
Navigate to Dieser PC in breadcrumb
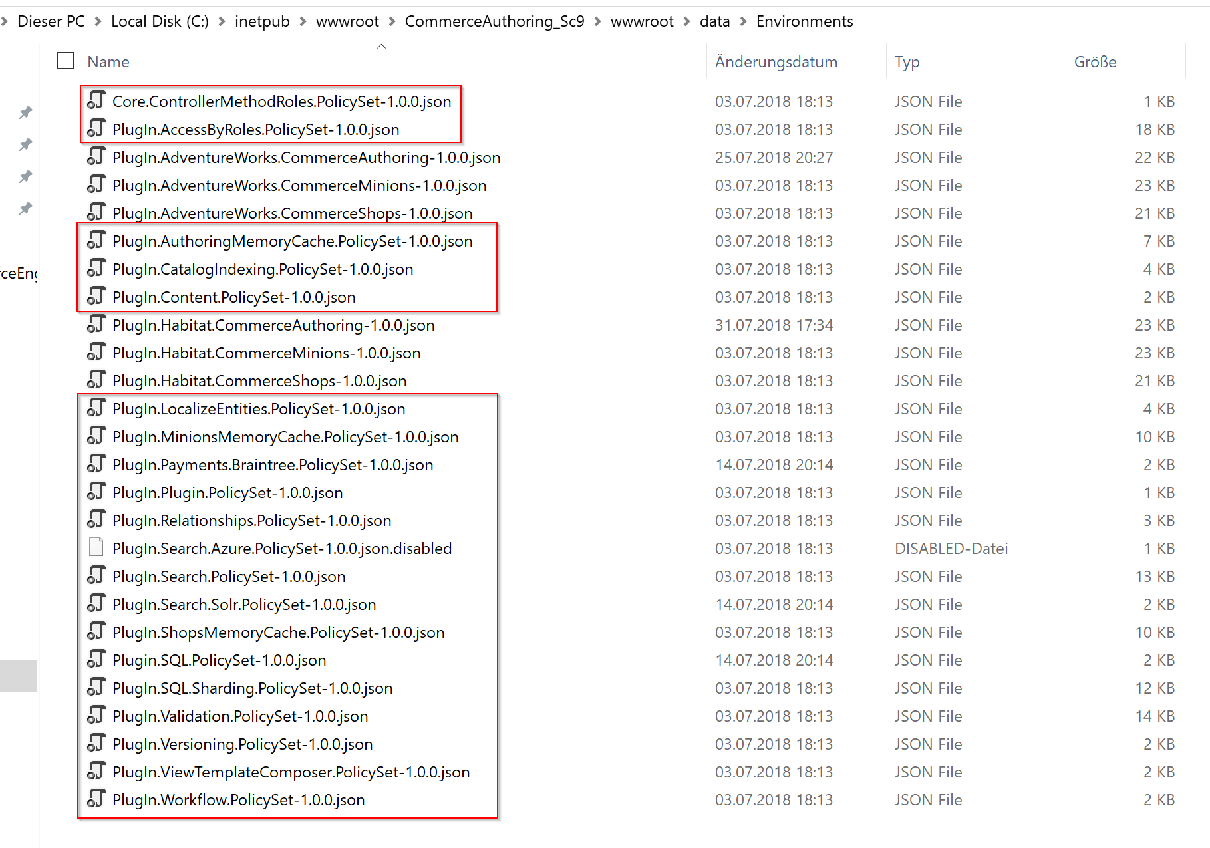[51, 21]
